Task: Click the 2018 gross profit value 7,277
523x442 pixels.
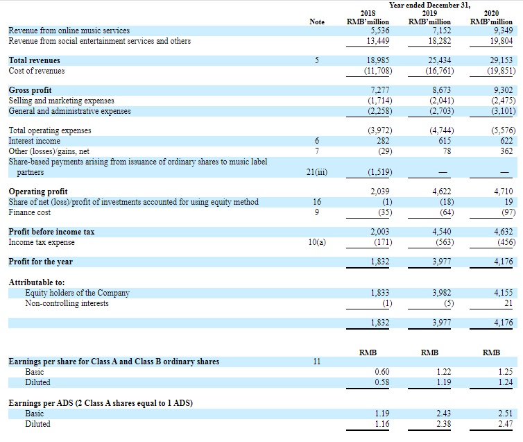Action: [380, 90]
